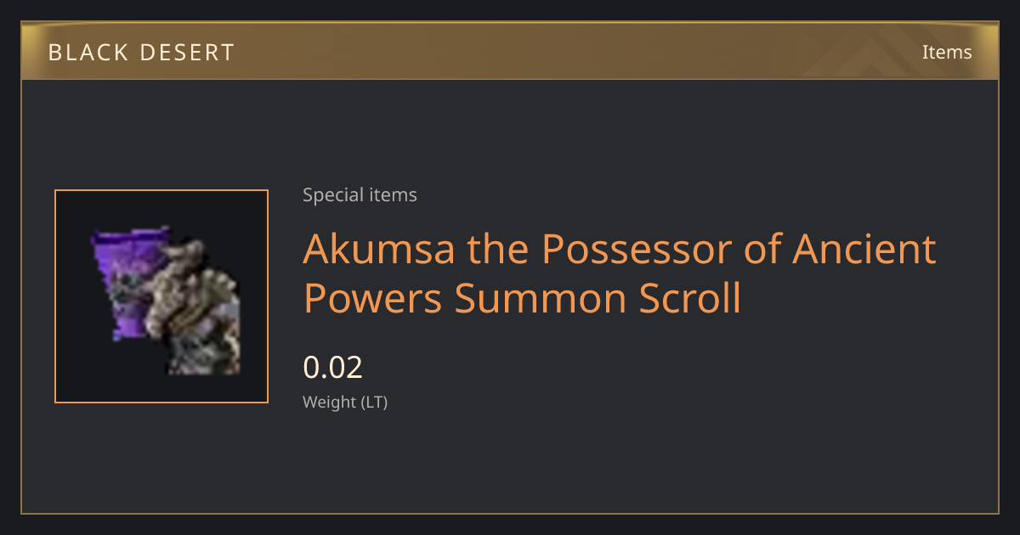
Task: Click the word Summon in the title
Action: click(x=536, y=299)
